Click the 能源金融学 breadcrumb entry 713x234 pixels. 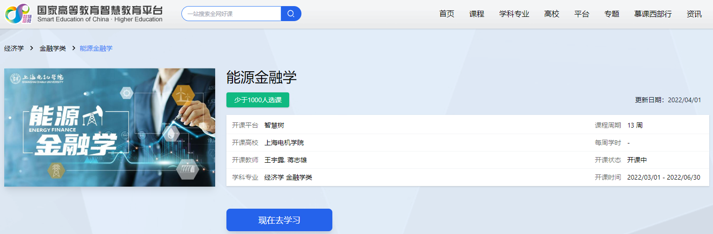(x=96, y=48)
